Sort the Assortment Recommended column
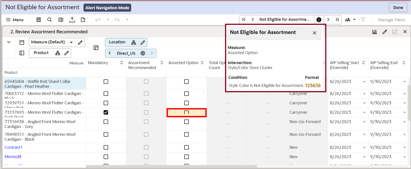This screenshot has width=411, height=169. [162, 63]
